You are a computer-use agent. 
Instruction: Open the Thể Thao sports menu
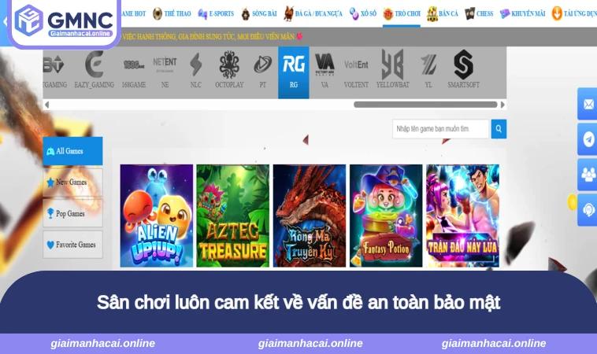point(172,13)
